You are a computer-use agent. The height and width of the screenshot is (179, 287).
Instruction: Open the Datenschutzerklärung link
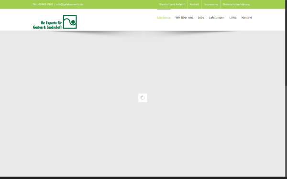pos(236,4)
